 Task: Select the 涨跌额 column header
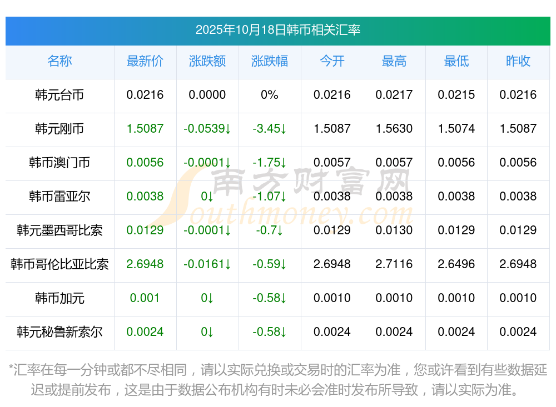coord(207,61)
